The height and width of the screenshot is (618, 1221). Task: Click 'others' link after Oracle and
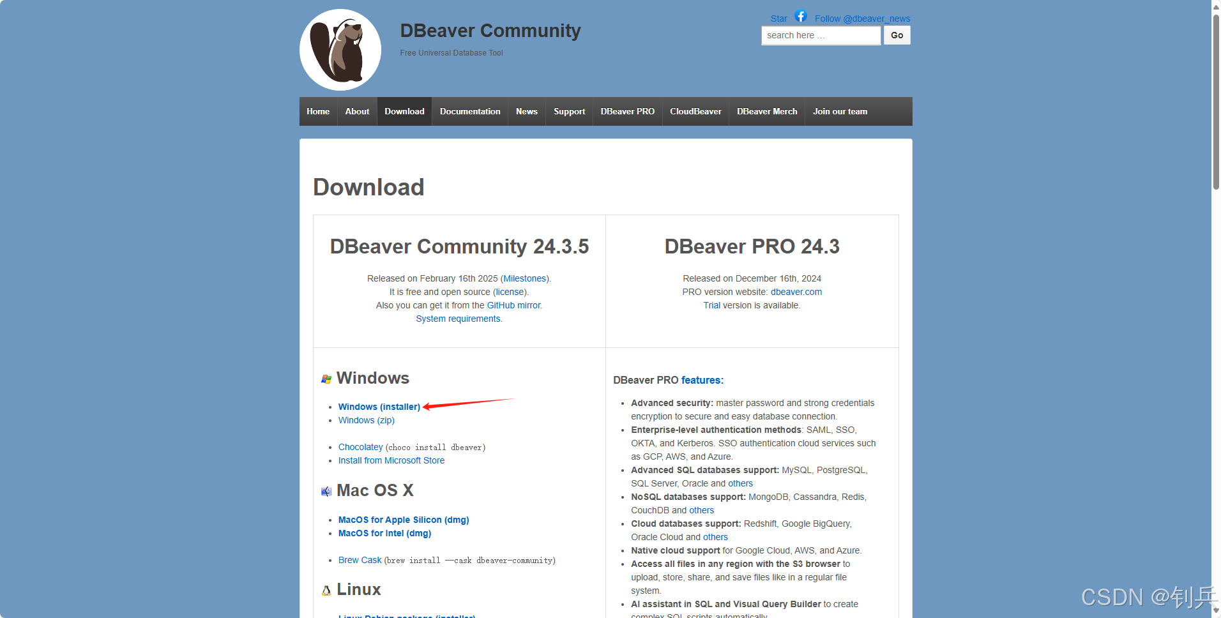click(x=740, y=483)
